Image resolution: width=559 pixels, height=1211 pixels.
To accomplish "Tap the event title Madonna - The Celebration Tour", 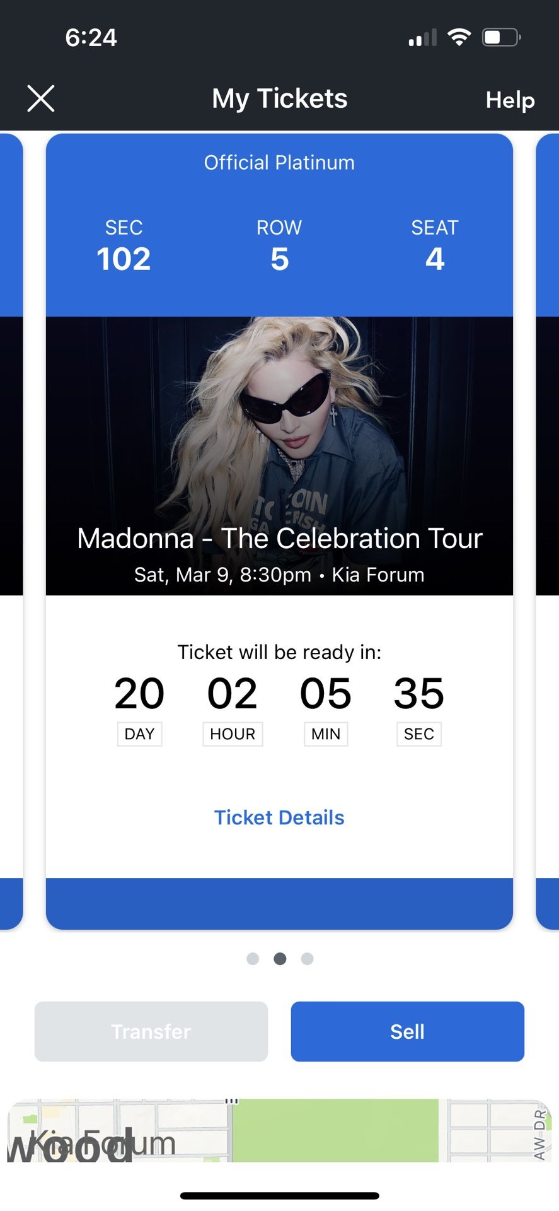I will coord(279,538).
